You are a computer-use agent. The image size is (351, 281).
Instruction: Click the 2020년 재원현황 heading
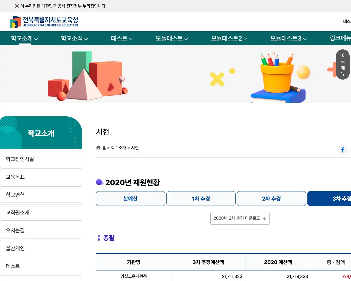(x=132, y=182)
